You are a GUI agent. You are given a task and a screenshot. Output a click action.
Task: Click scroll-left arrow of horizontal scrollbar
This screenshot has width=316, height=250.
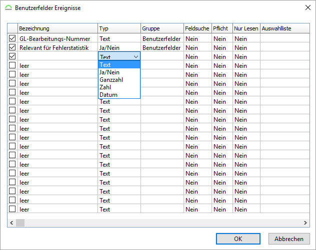click(11, 223)
